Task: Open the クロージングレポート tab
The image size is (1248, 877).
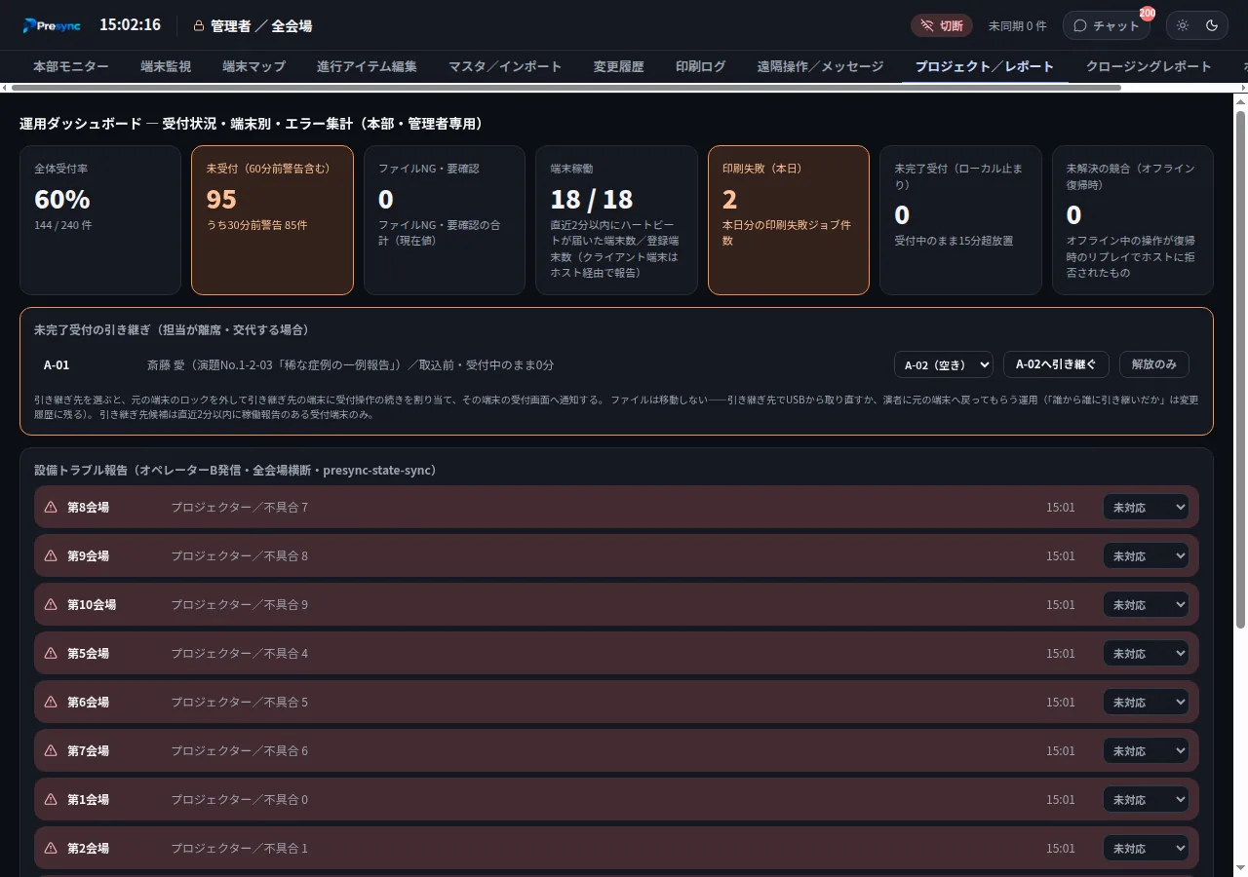Action: click(1149, 66)
